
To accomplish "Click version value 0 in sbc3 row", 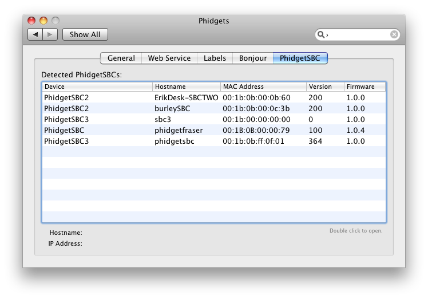I will pos(311,120).
